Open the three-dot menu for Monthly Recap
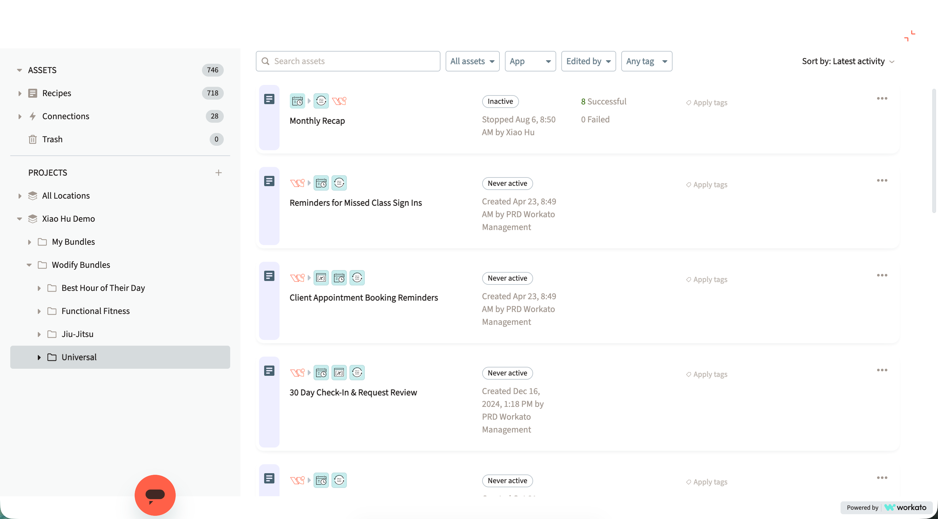 pyautogui.click(x=882, y=98)
